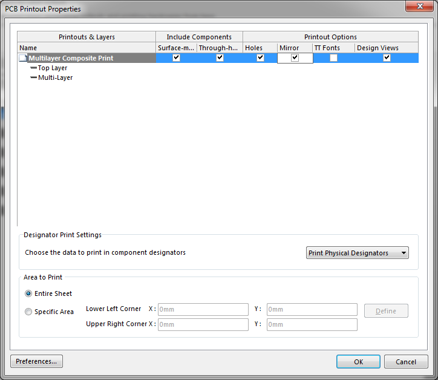
Task: Click Lower Left Corner X field
Action: (x=203, y=310)
